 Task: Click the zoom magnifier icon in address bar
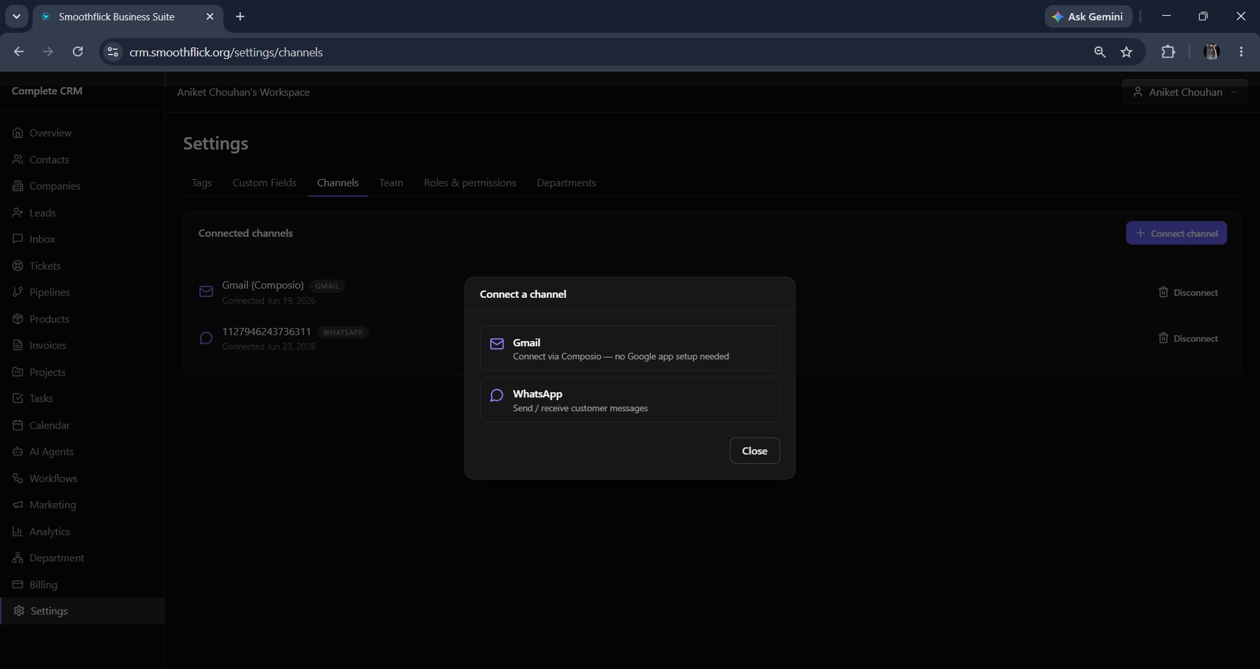1100,52
